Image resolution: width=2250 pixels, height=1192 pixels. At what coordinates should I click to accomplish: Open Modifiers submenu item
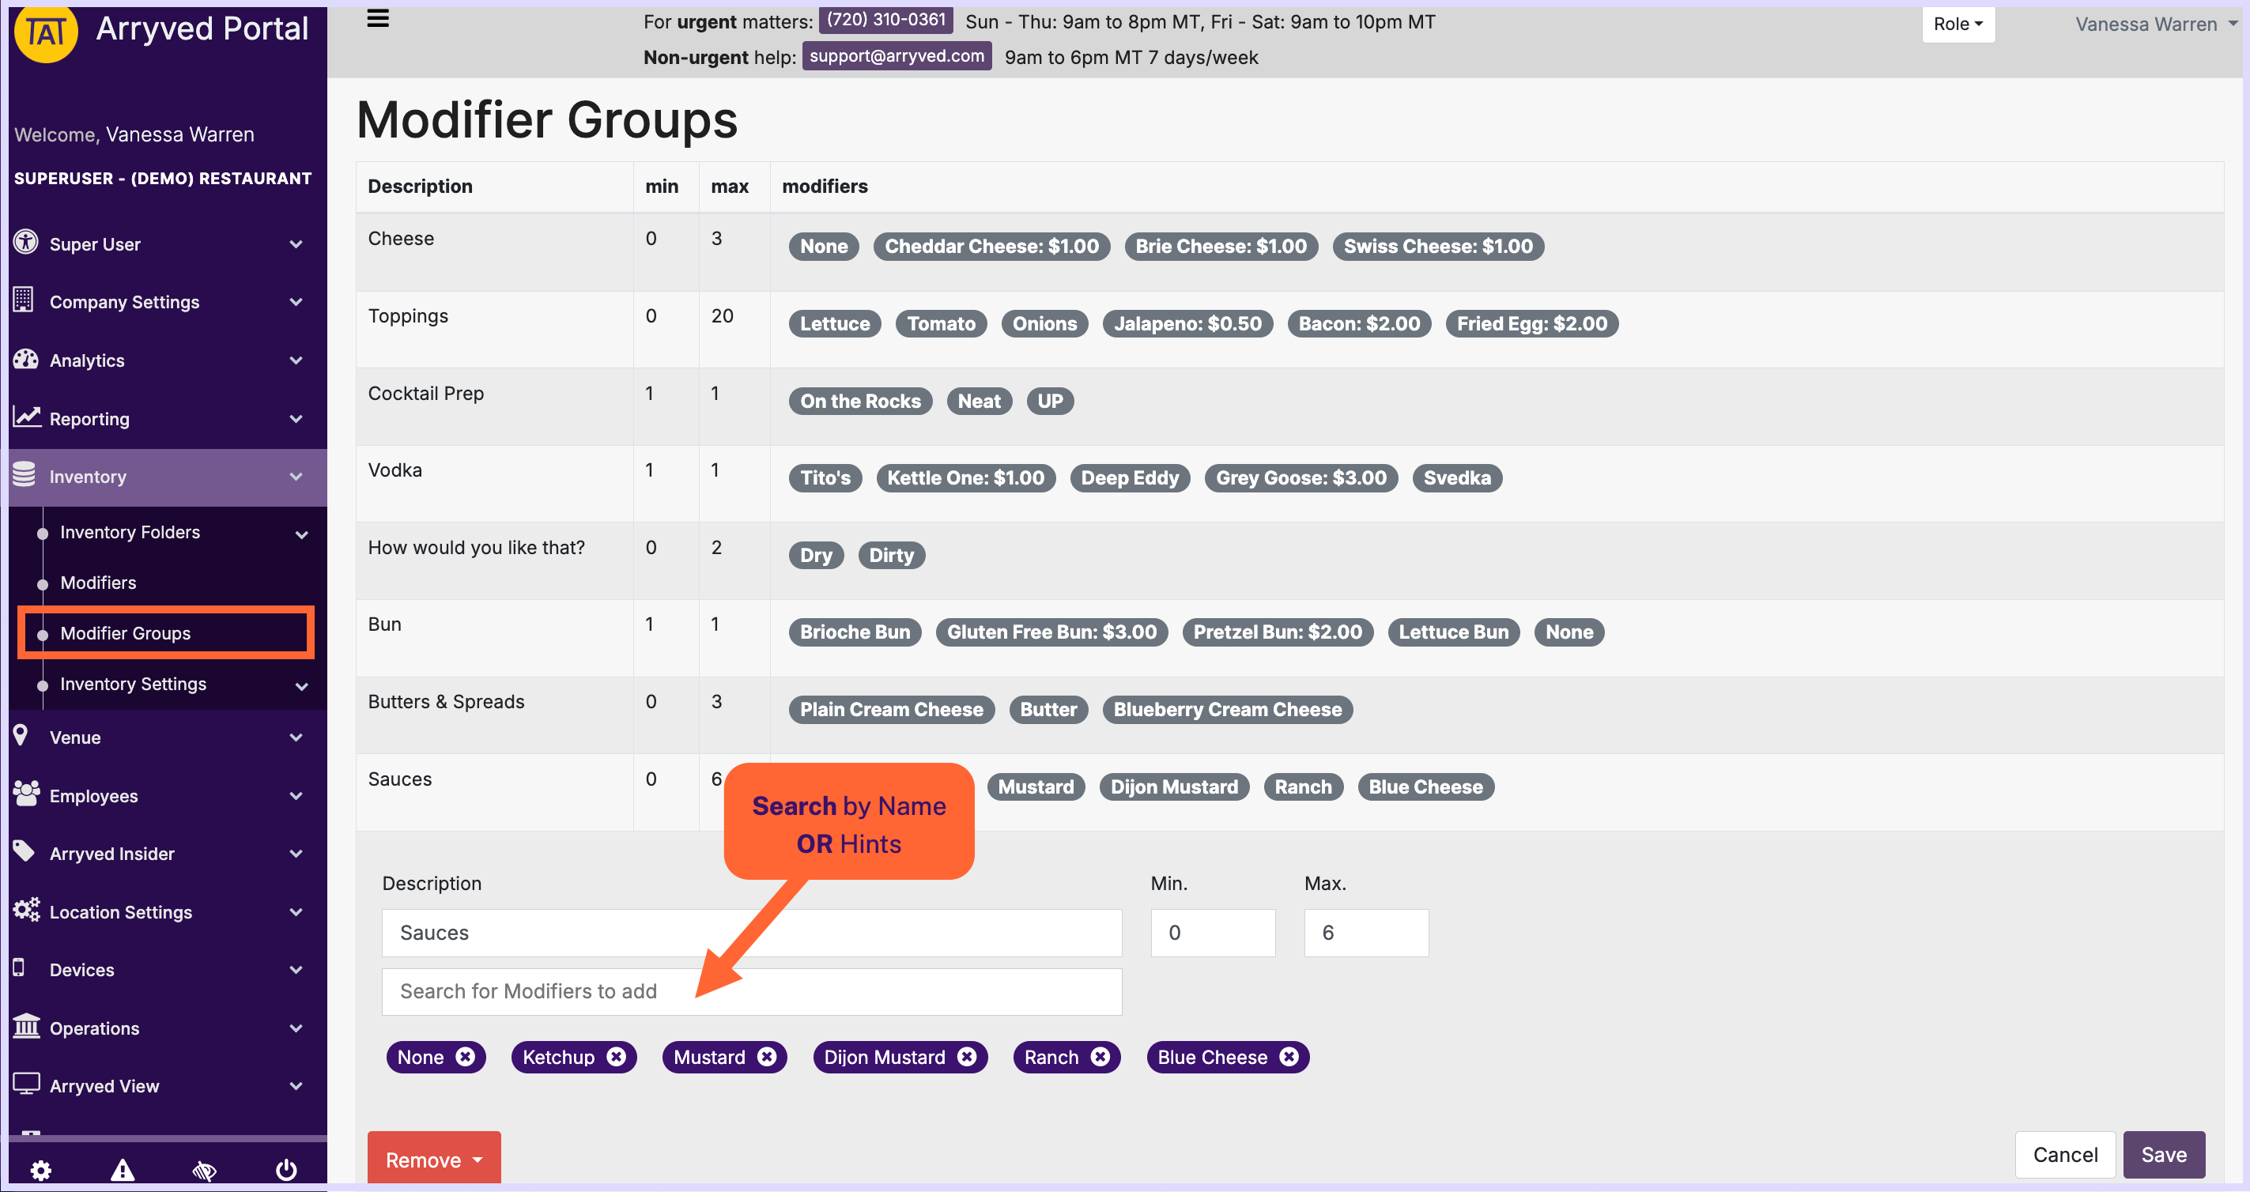pos(98,583)
